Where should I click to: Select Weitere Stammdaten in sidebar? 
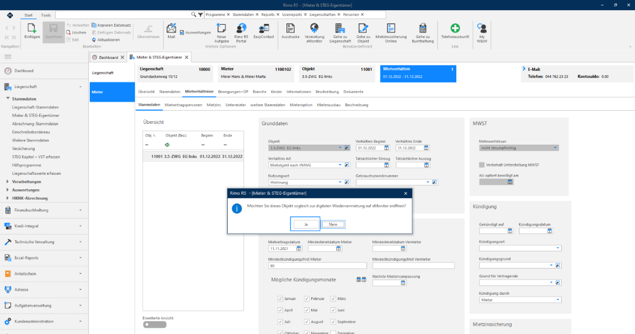pos(31,140)
